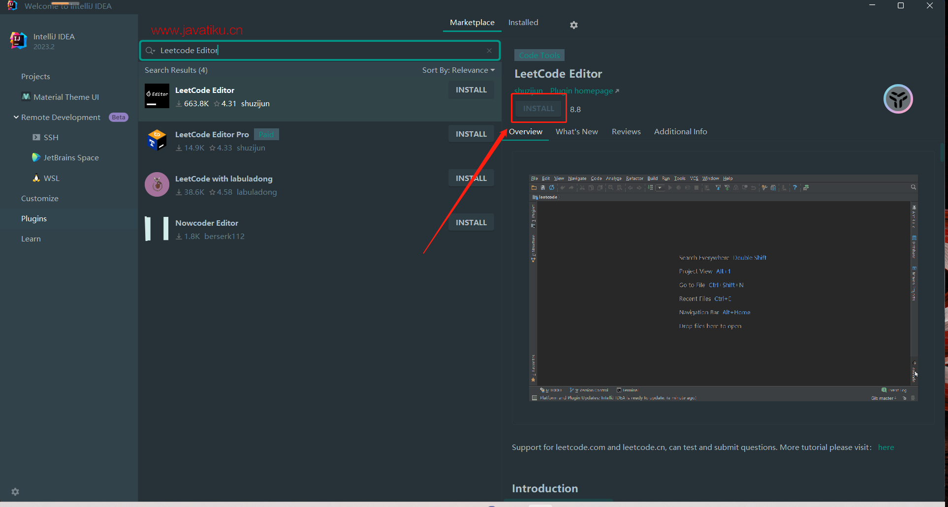948x507 pixels.
Task: Click the Search Results (4) label
Action: 176,70
